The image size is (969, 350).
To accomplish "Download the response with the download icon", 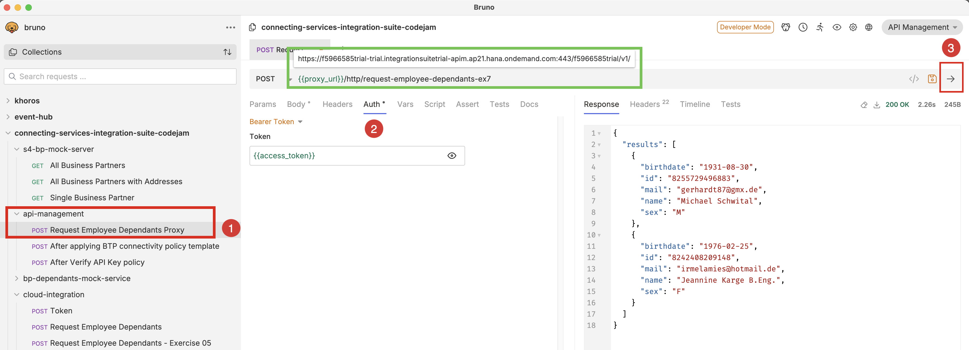I will 877,105.
